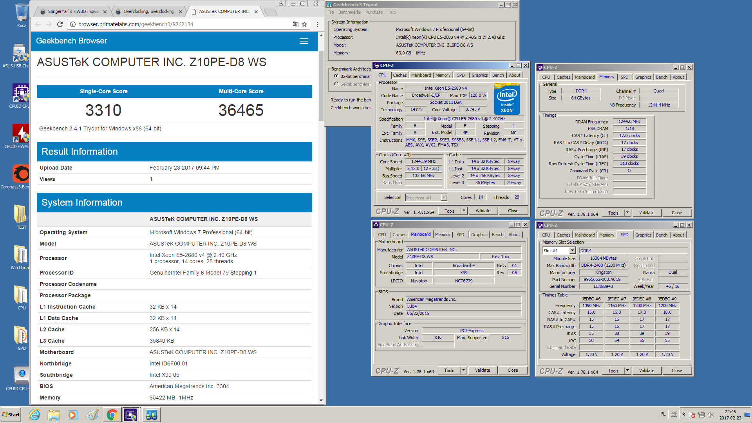
Task: Open the Geekbench Purchase menu
Action: (x=374, y=12)
